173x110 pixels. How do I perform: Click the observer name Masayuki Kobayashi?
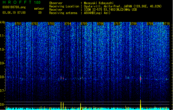tap(99, 3)
